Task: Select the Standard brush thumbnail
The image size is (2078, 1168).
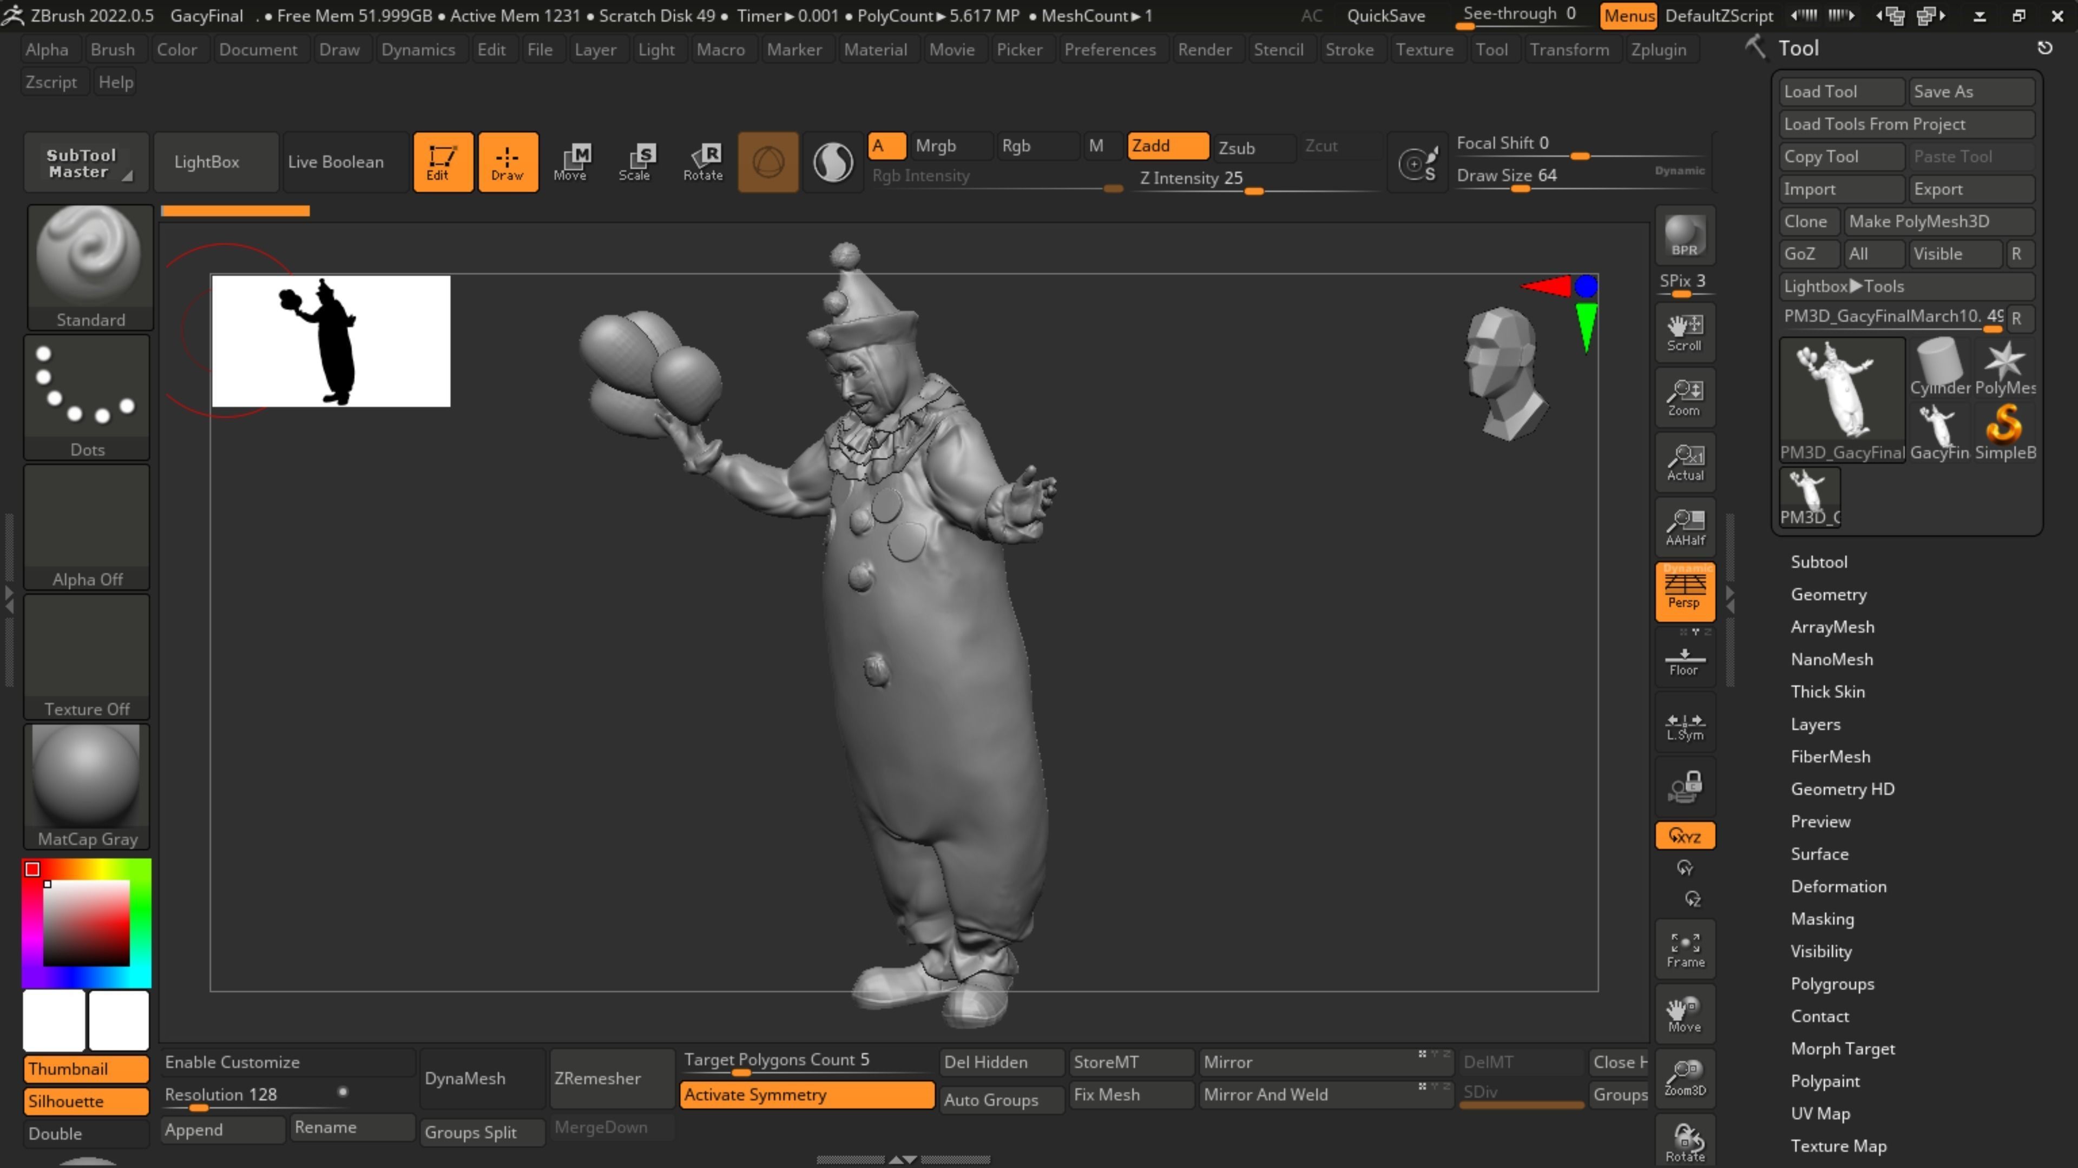Action: (x=89, y=267)
